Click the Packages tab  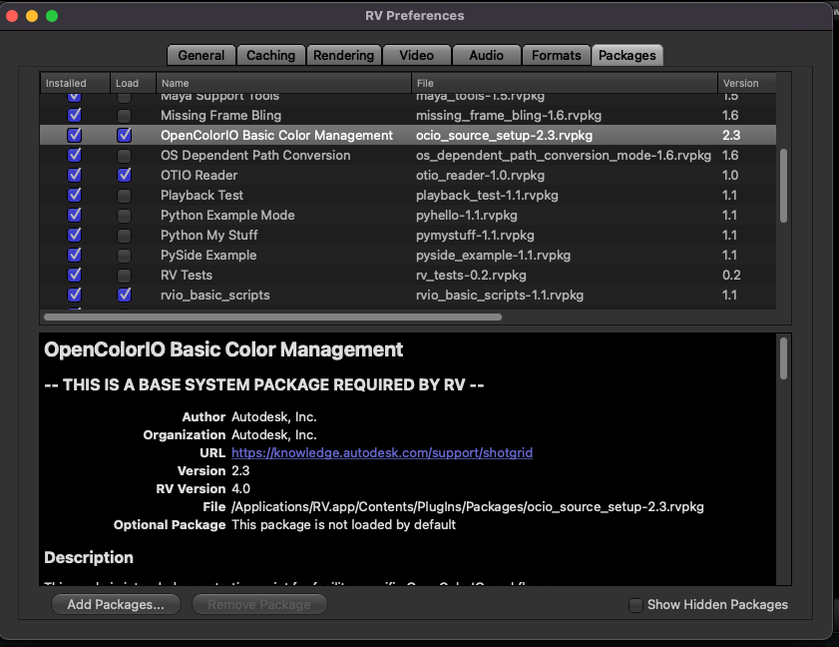pyautogui.click(x=628, y=55)
